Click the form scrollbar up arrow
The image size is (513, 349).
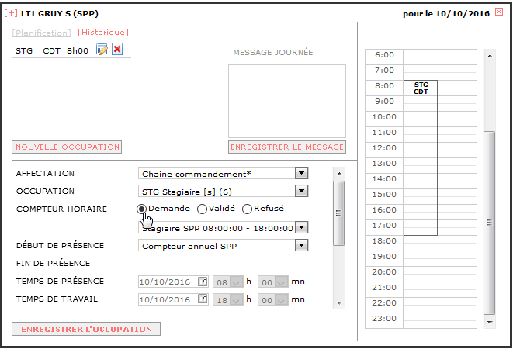339,174
